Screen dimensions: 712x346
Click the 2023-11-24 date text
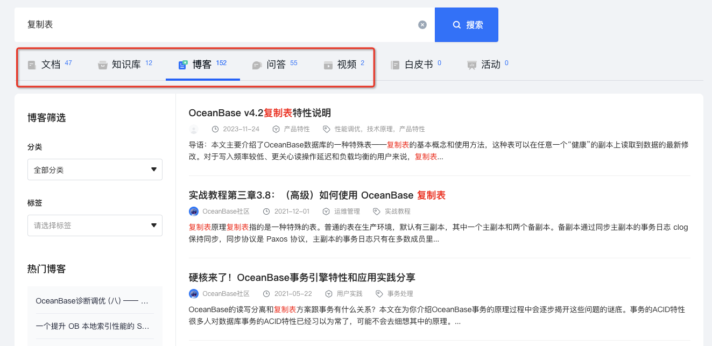[241, 129]
